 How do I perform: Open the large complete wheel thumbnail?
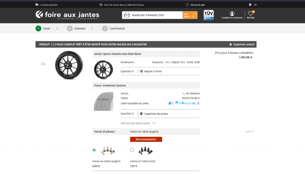coord(69,65)
